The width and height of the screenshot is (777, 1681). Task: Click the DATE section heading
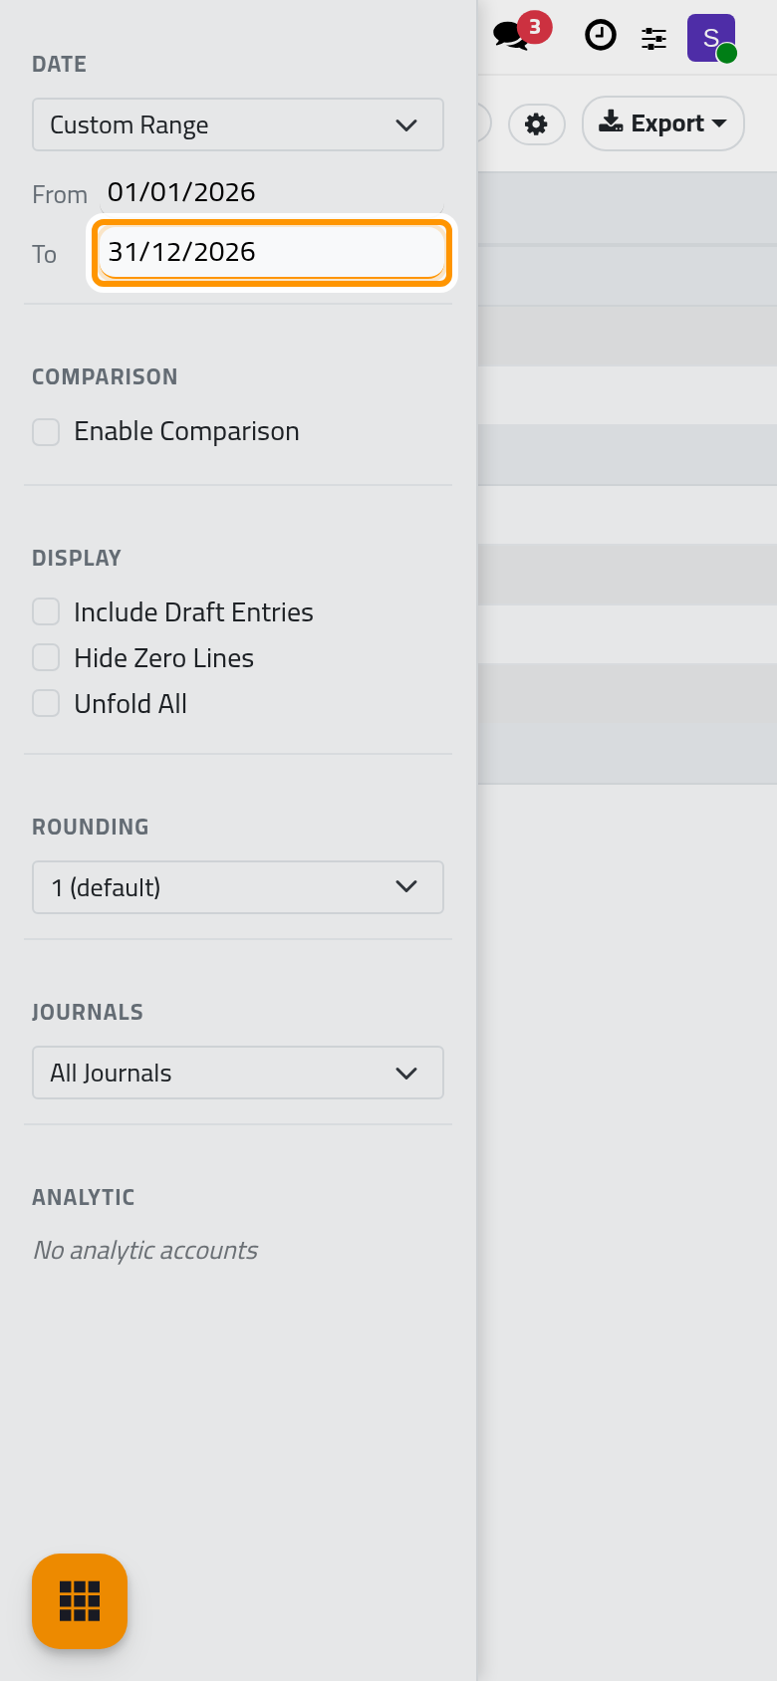coord(60,65)
